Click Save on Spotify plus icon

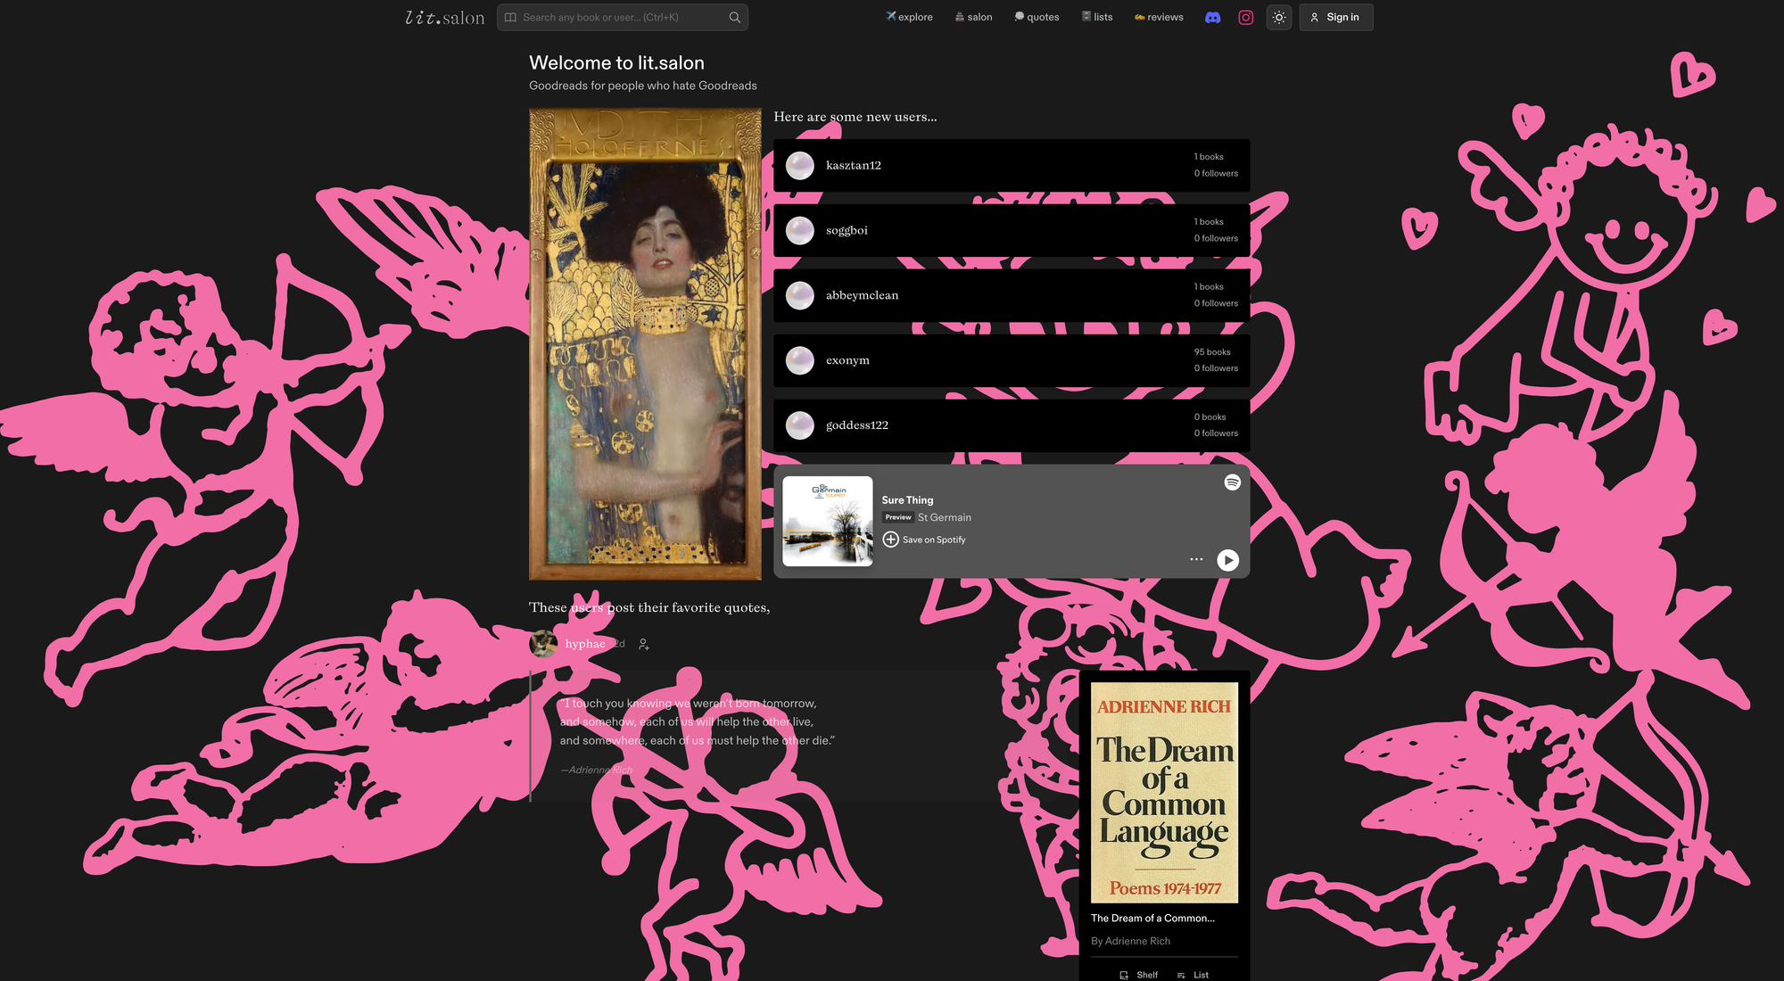(890, 540)
